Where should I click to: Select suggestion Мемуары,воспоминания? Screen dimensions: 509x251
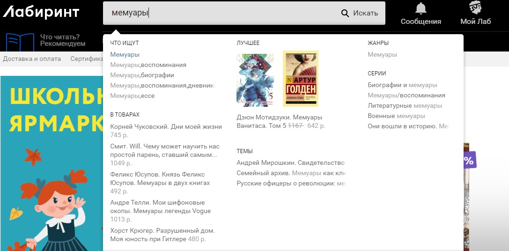point(148,65)
